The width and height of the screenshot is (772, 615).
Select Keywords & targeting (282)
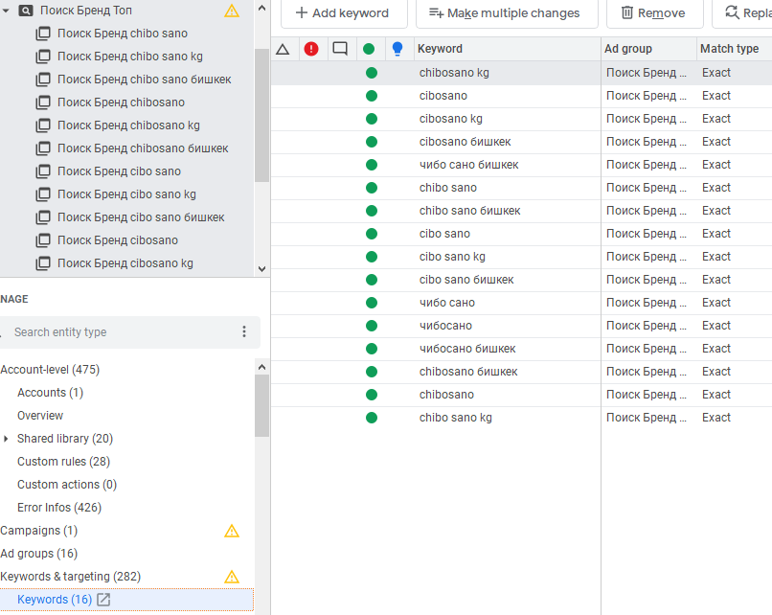pyautogui.click(x=71, y=577)
